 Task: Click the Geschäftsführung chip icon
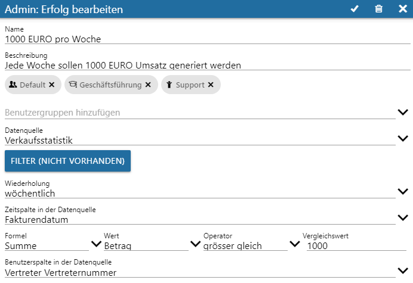pos(73,84)
